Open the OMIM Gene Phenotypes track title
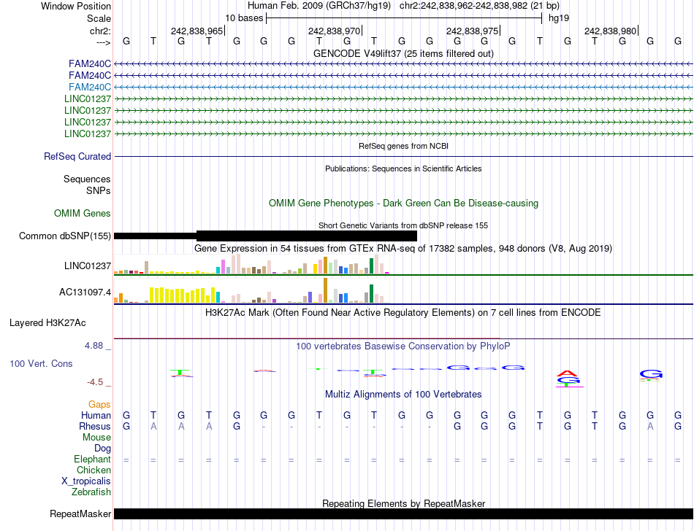Screen dimensions: 694x531 [403, 204]
